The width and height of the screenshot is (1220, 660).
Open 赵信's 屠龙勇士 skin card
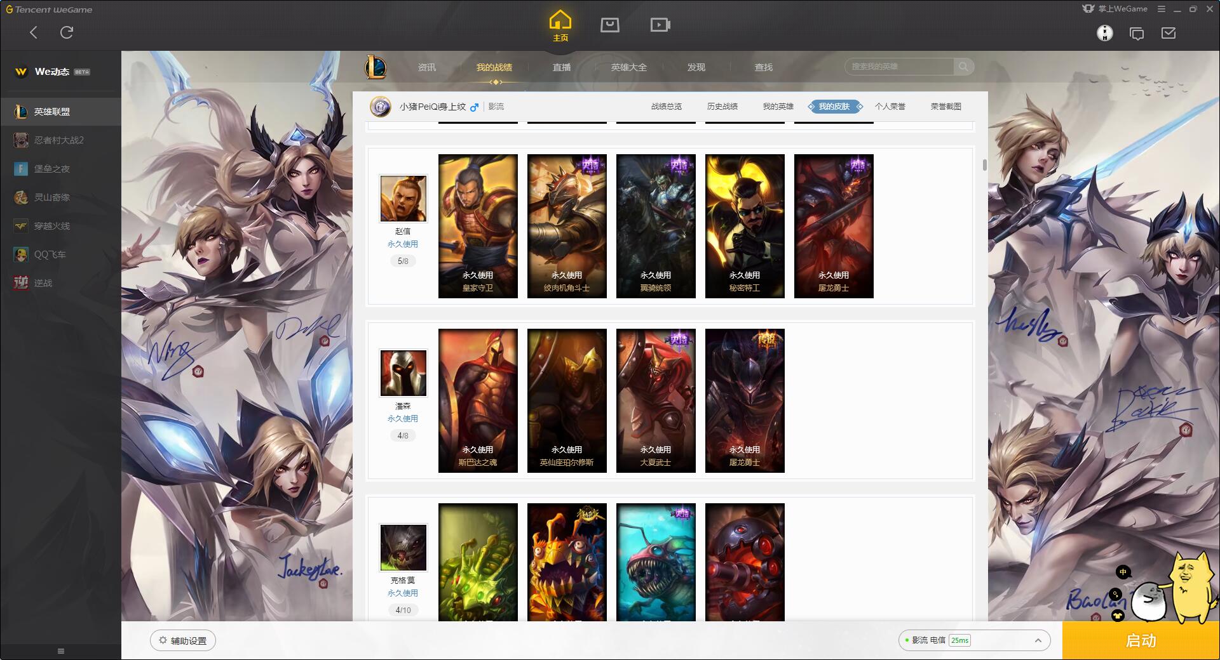[x=834, y=226]
